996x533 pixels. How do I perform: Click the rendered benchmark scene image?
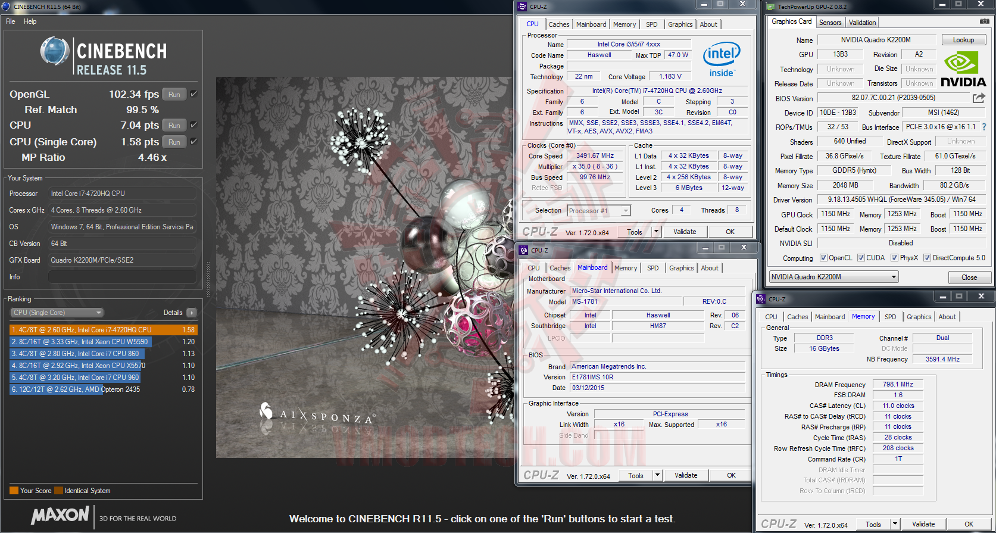(x=364, y=267)
